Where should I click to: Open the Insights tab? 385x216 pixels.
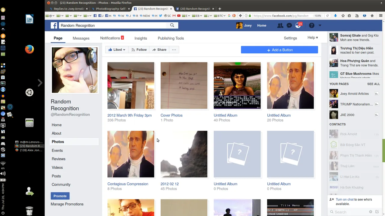(141, 38)
